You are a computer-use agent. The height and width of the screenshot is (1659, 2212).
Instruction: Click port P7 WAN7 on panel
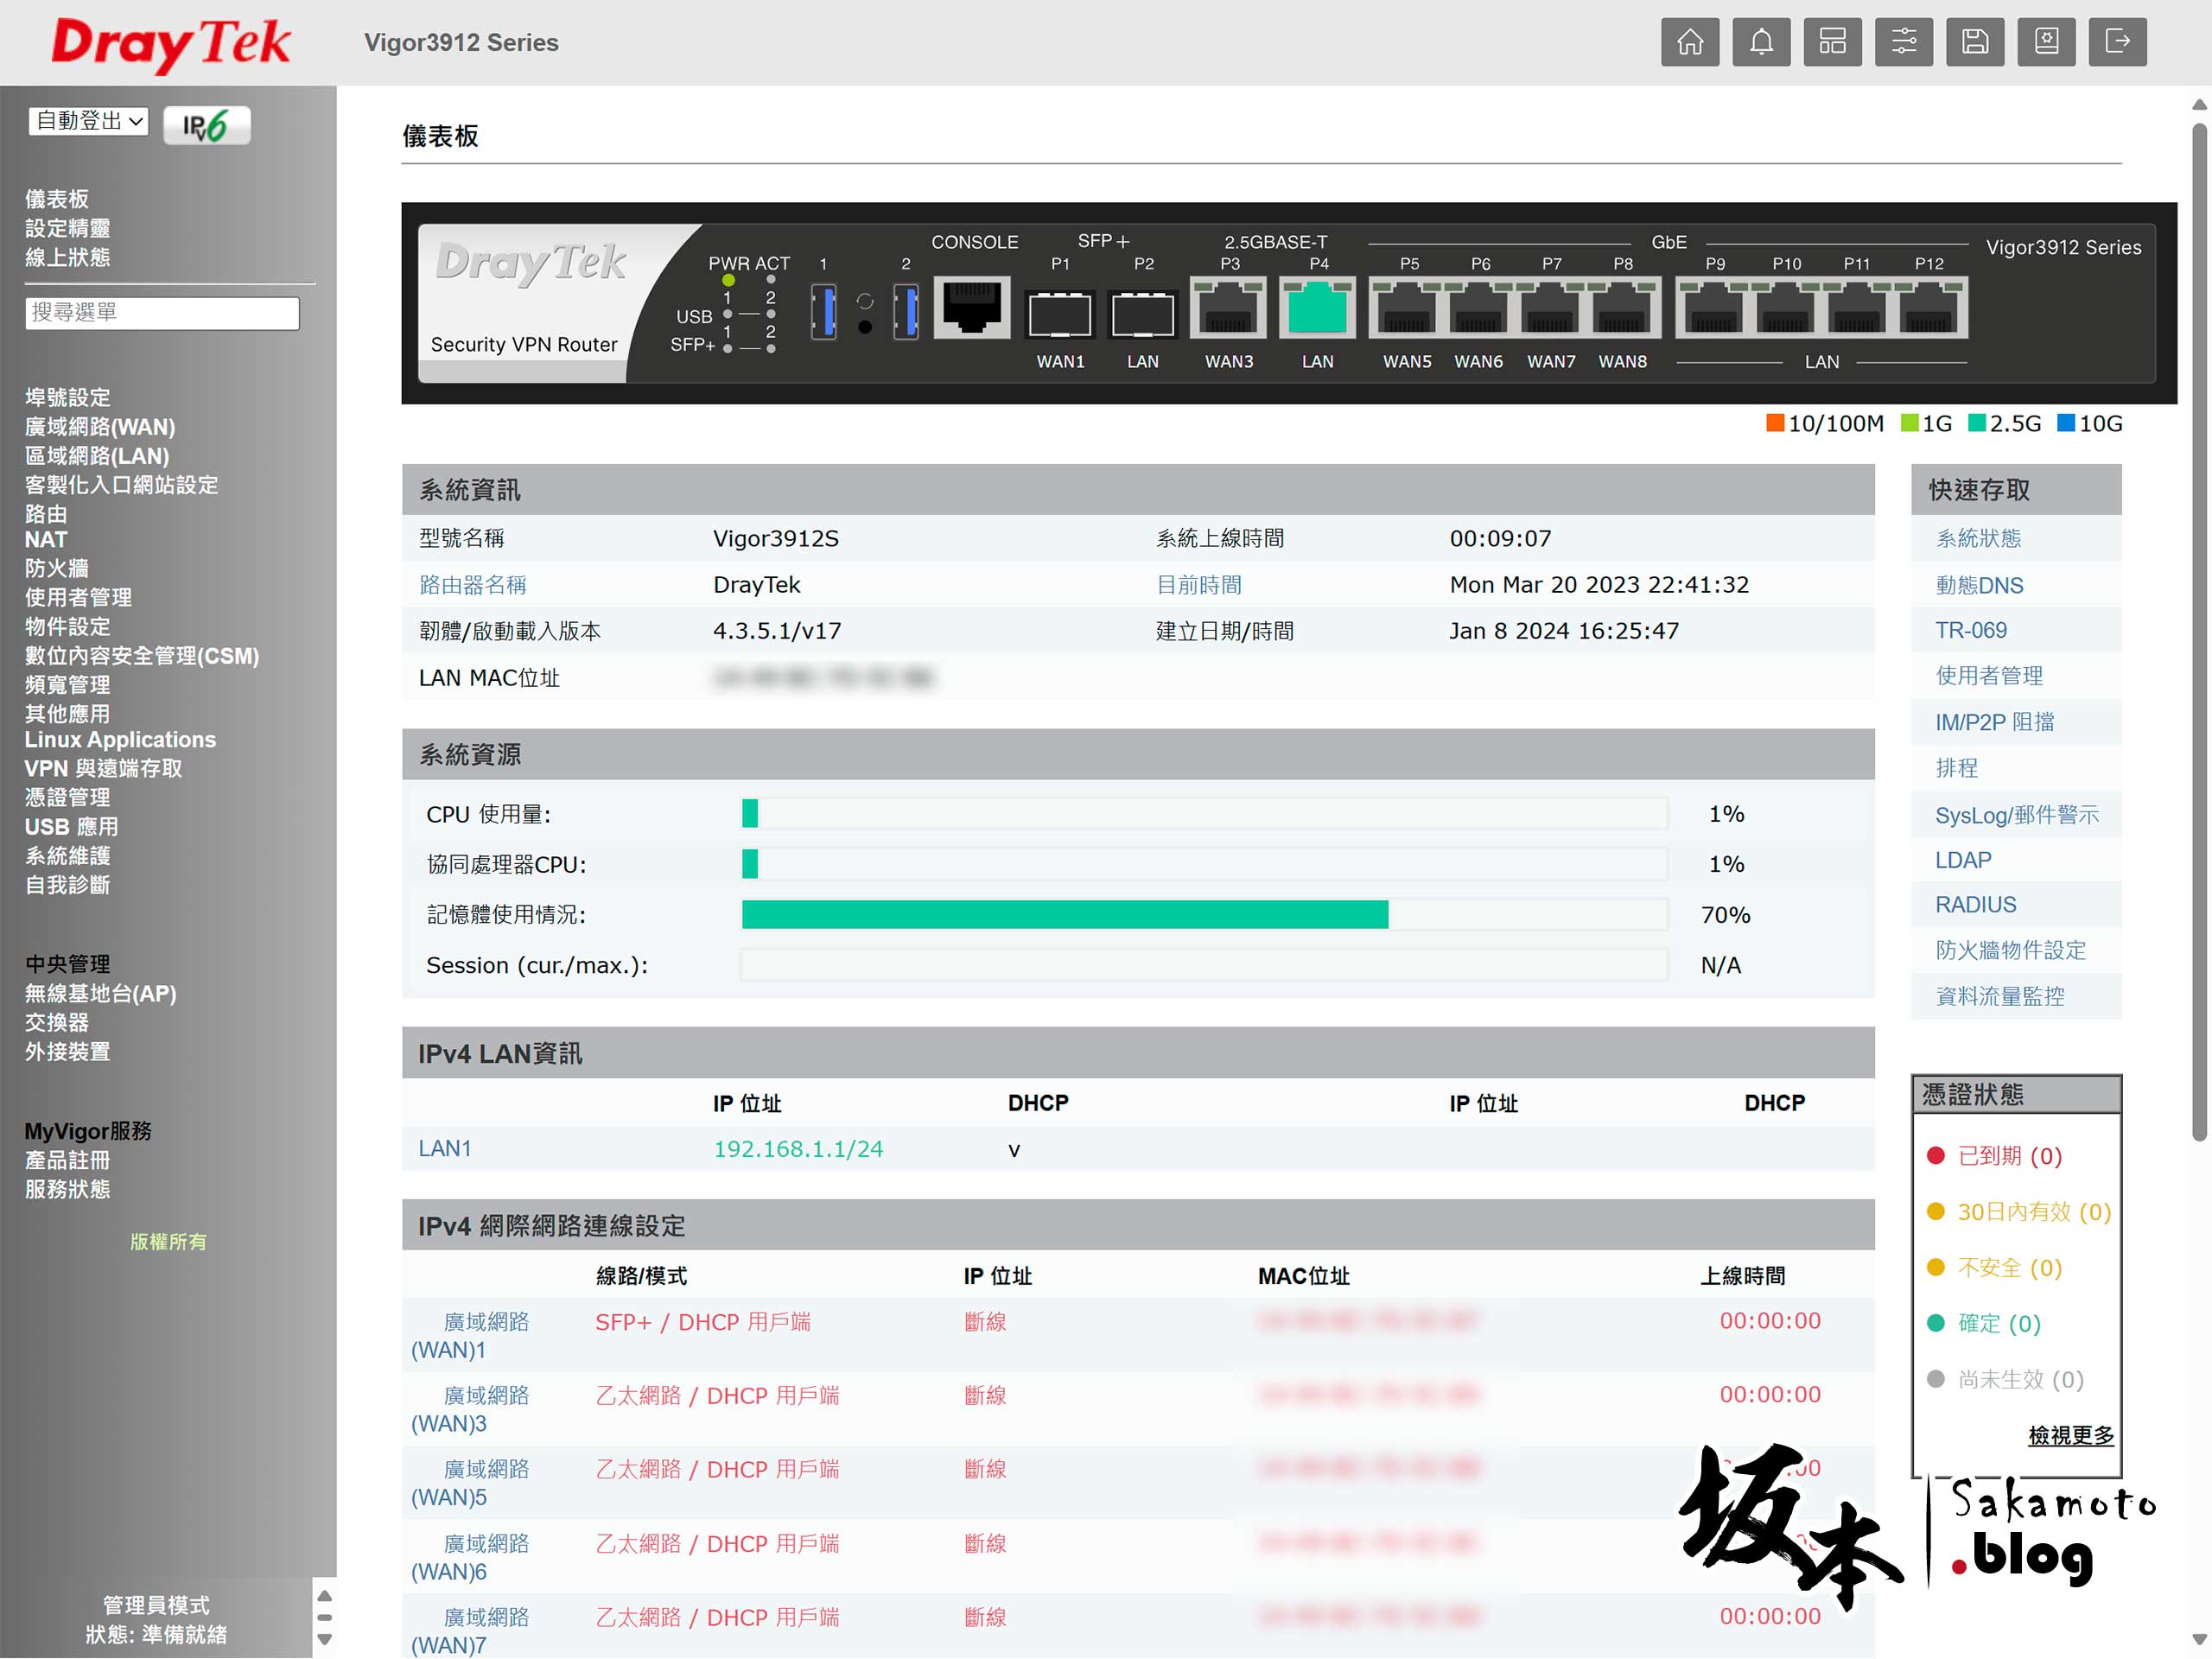[1551, 308]
